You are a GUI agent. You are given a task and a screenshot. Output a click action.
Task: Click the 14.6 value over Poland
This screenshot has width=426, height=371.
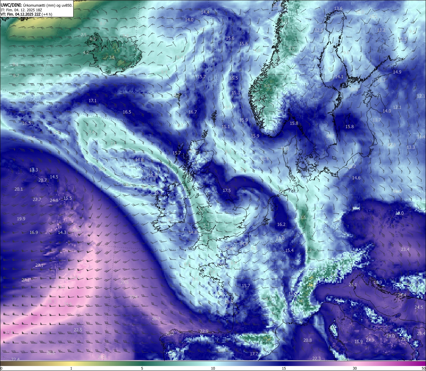coord(356,178)
